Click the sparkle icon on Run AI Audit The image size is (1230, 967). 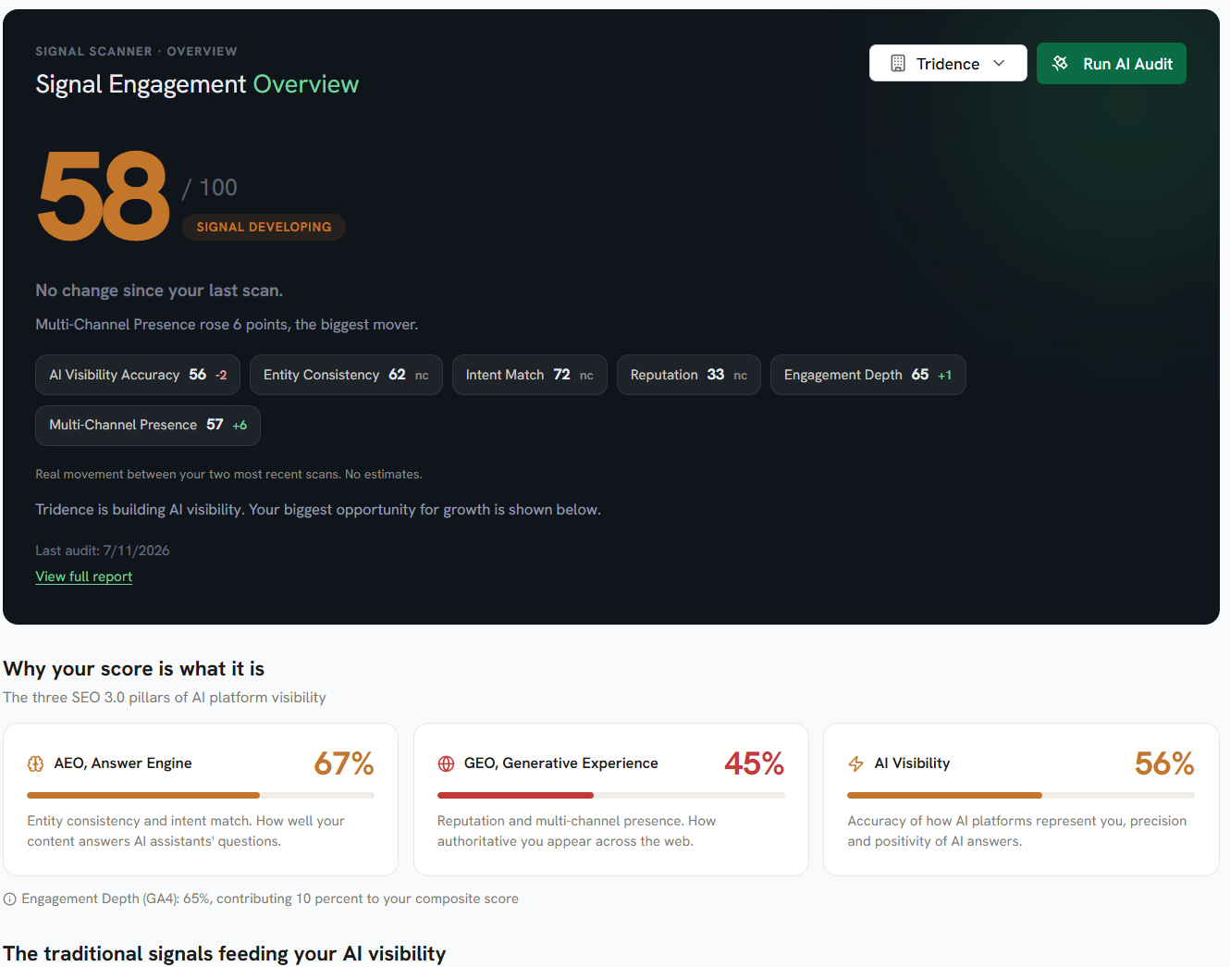[x=1060, y=63]
